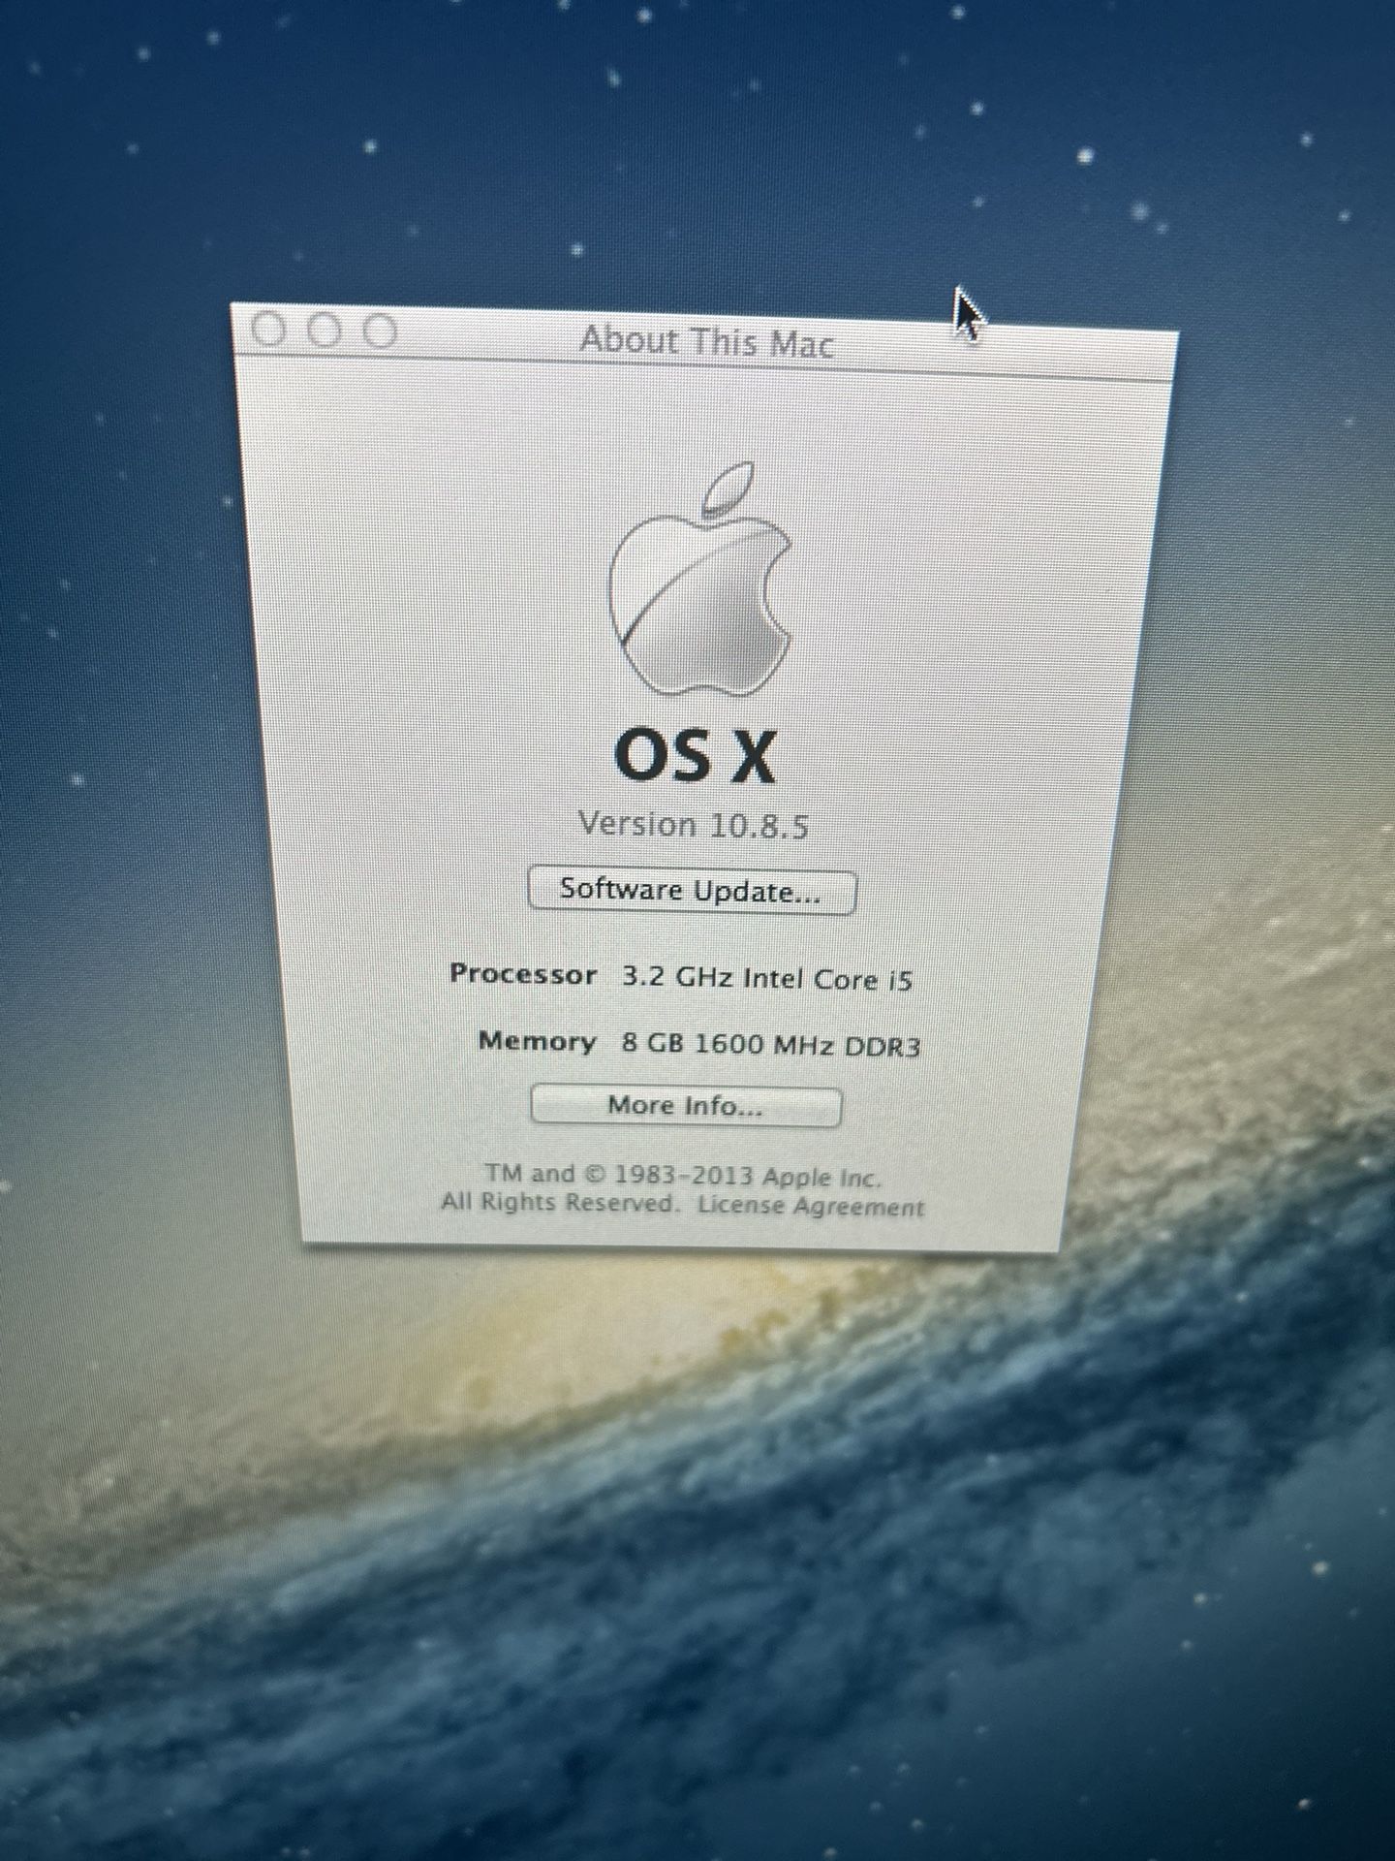Click the Memory label
This screenshot has height=1861, width=1395.
[538, 1042]
